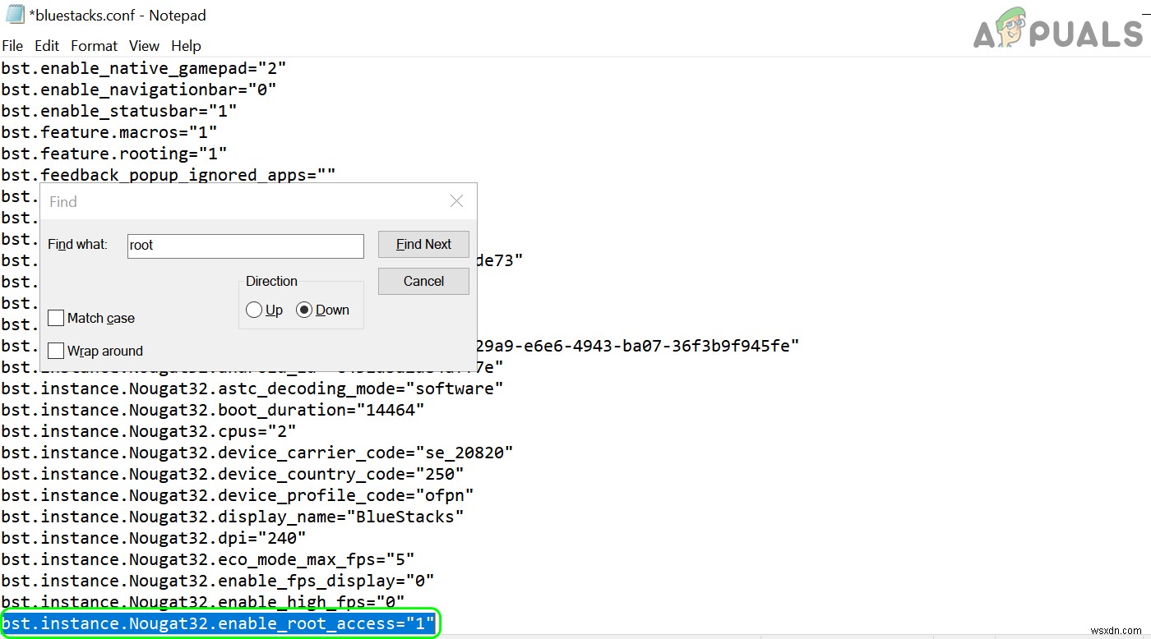The width and height of the screenshot is (1151, 639).
Task: Click line bst.feature.rooting="1"
Action: click(x=113, y=154)
